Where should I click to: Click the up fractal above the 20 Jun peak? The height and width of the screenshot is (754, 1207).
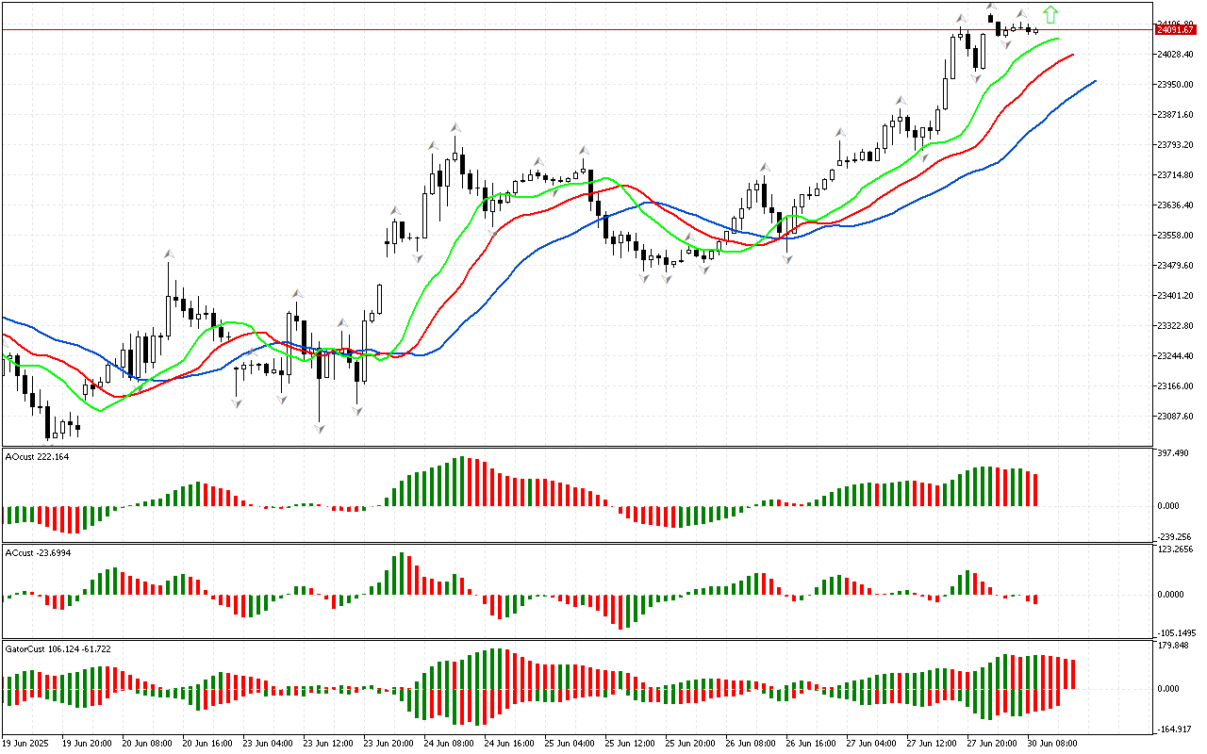point(170,254)
